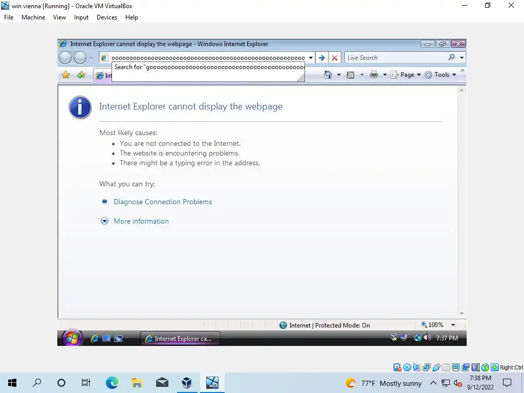Open the Tools menu dropdown
524x393 pixels.
440,75
